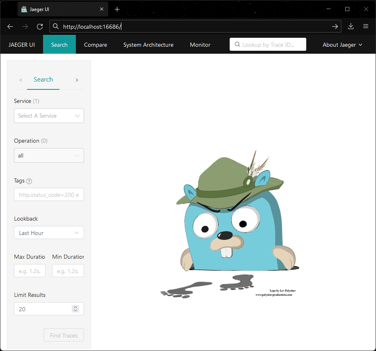The image size is (376, 351).
Task: Click the Jaeger UI tab favicon
Action: tap(24, 9)
